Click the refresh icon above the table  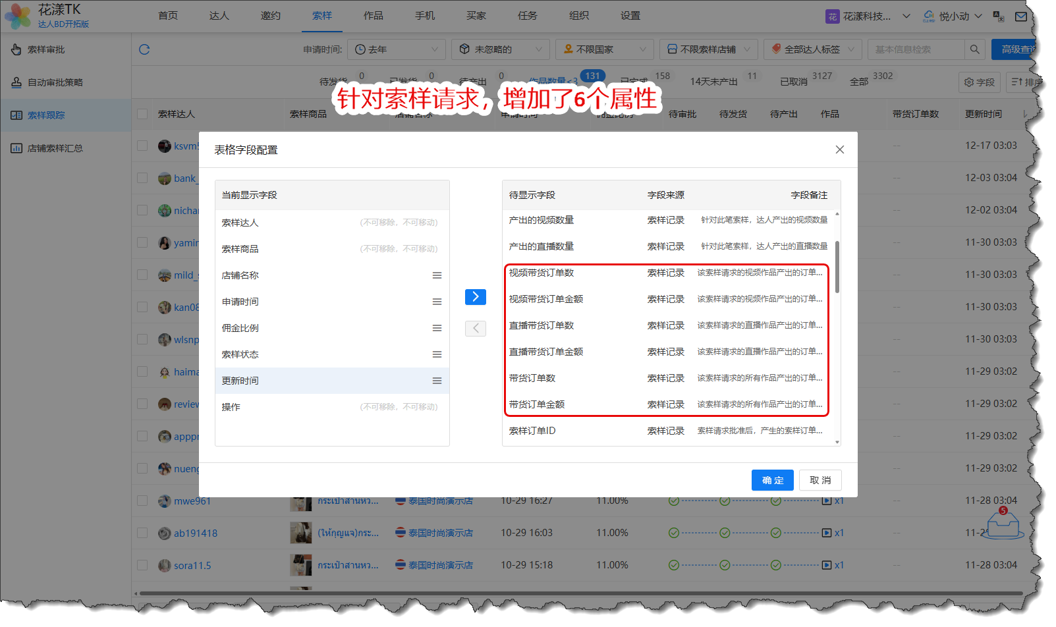[144, 49]
